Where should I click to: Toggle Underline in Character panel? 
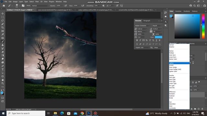(x=157, y=40)
